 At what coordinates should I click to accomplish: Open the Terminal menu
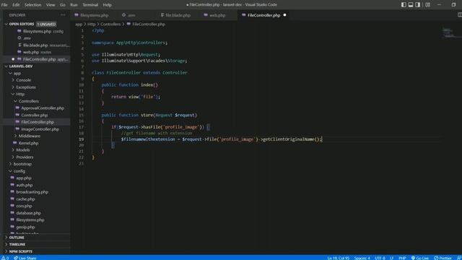coord(90,5)
